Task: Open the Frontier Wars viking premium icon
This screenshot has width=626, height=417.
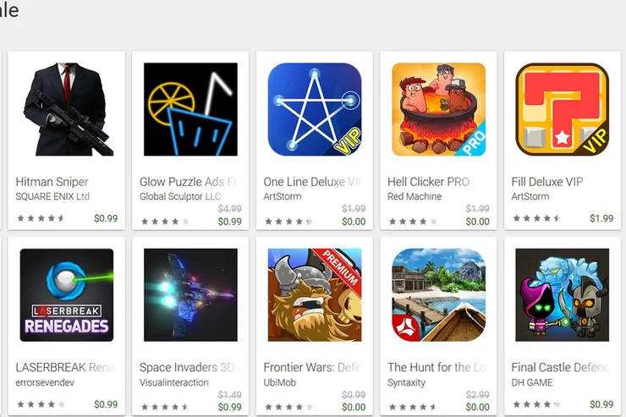Action: click(315, 295)
